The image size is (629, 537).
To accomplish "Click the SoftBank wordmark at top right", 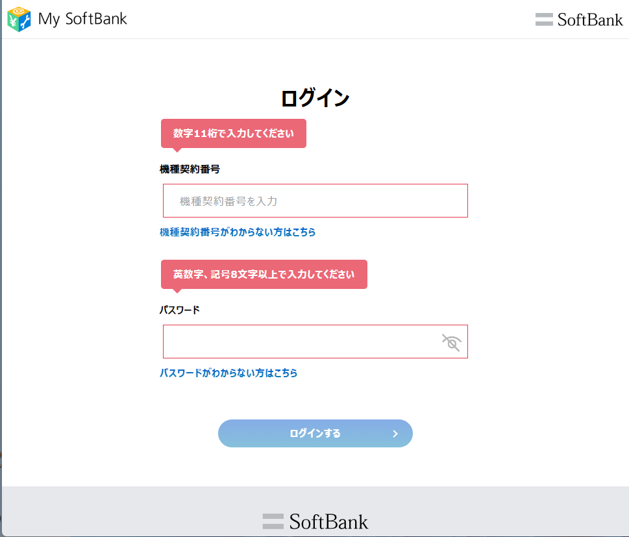I will coord(590,19).
